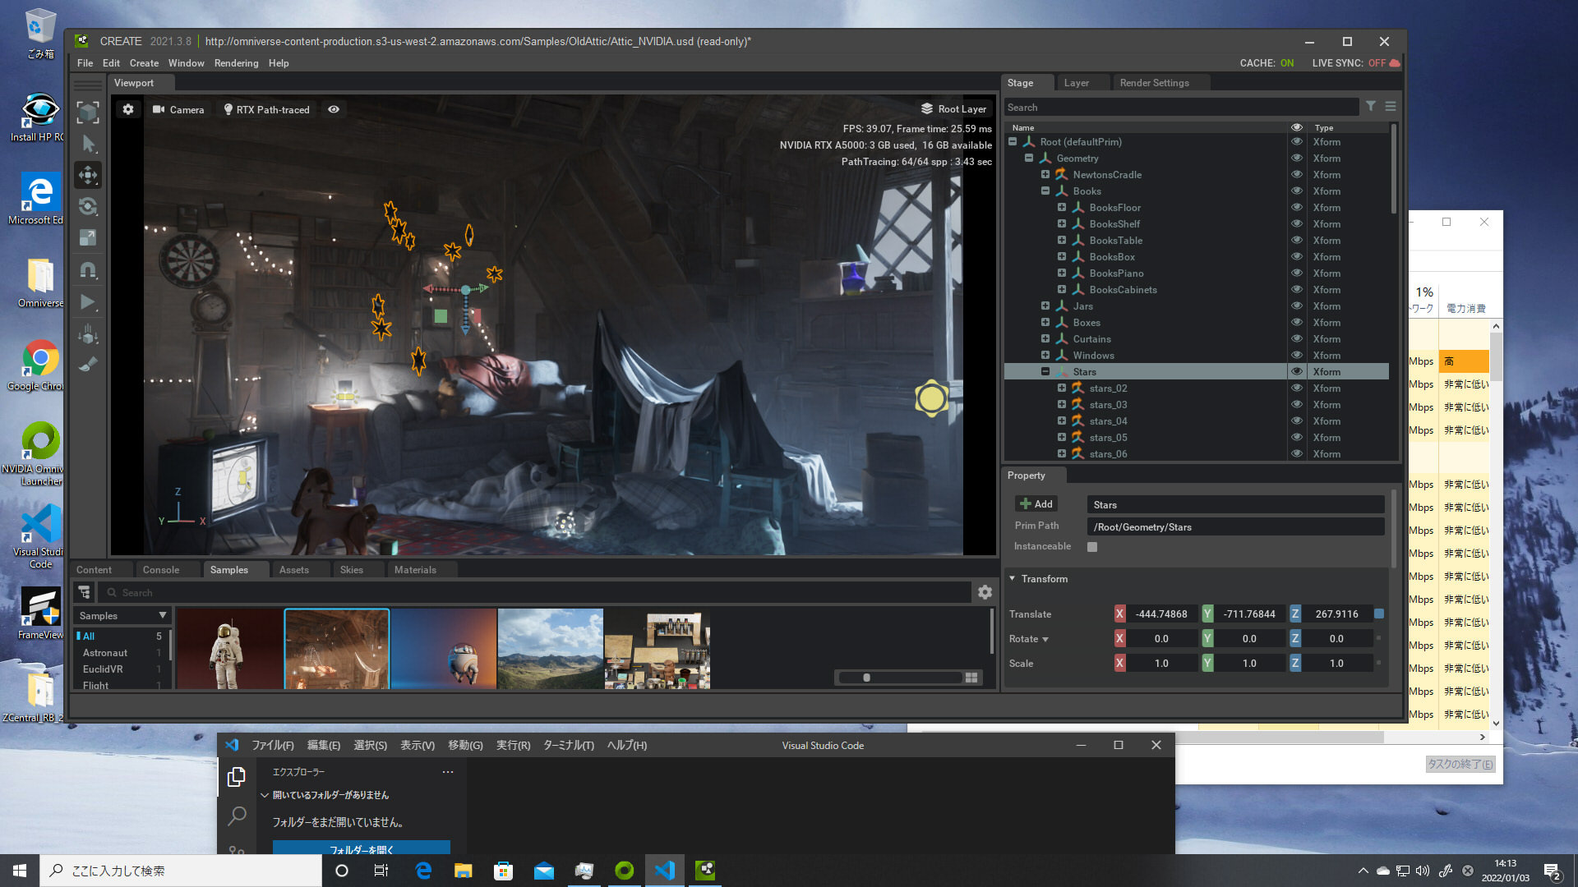The height and width of the screenshot is (887, 1578).
Task: Click the Add property button
Action: click(1036, 504)
